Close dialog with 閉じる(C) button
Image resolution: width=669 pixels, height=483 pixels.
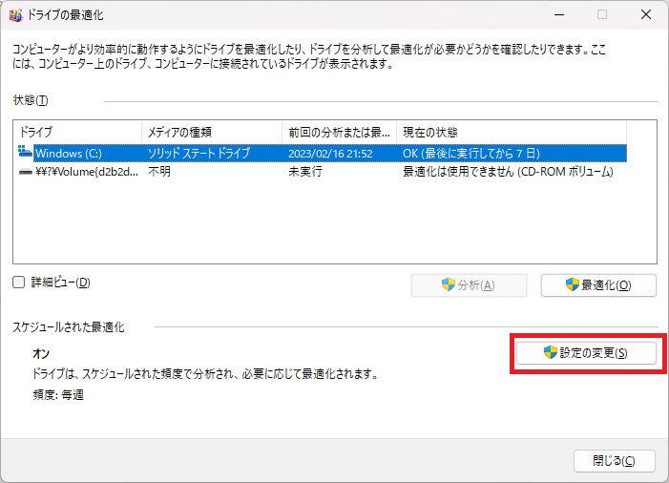click(614, 461)
